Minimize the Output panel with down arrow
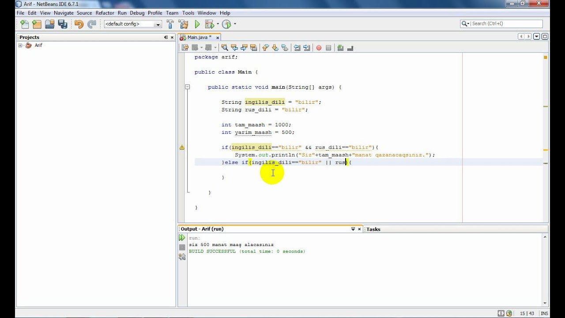The image size is (565, 318). (353, 229)
